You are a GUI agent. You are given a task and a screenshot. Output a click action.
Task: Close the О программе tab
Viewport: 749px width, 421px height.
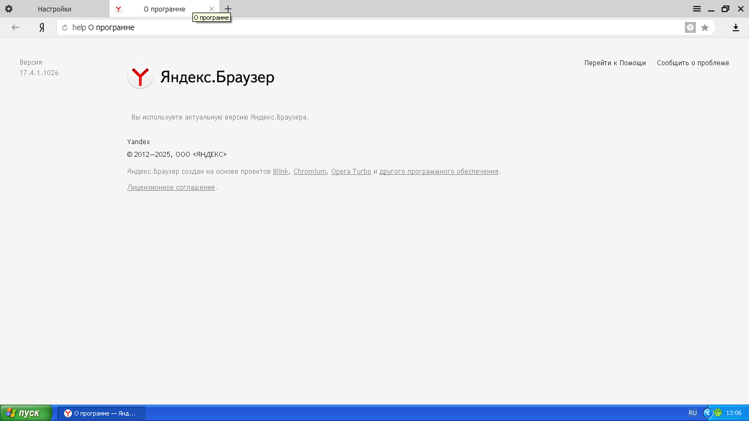coord(212,9)
